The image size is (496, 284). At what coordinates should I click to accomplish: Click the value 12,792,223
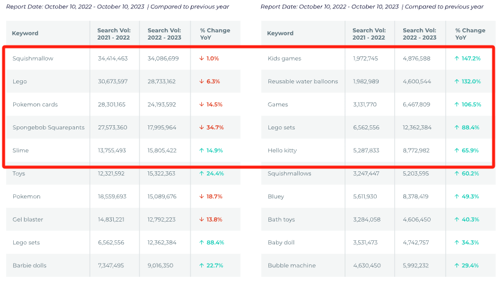coord(161,219)
